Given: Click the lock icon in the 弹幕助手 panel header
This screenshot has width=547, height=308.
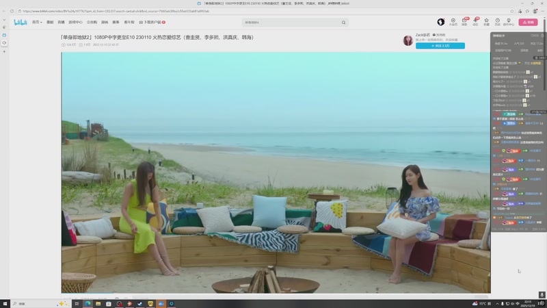Looking at the screenshot, I should click(x=542, y=36).
